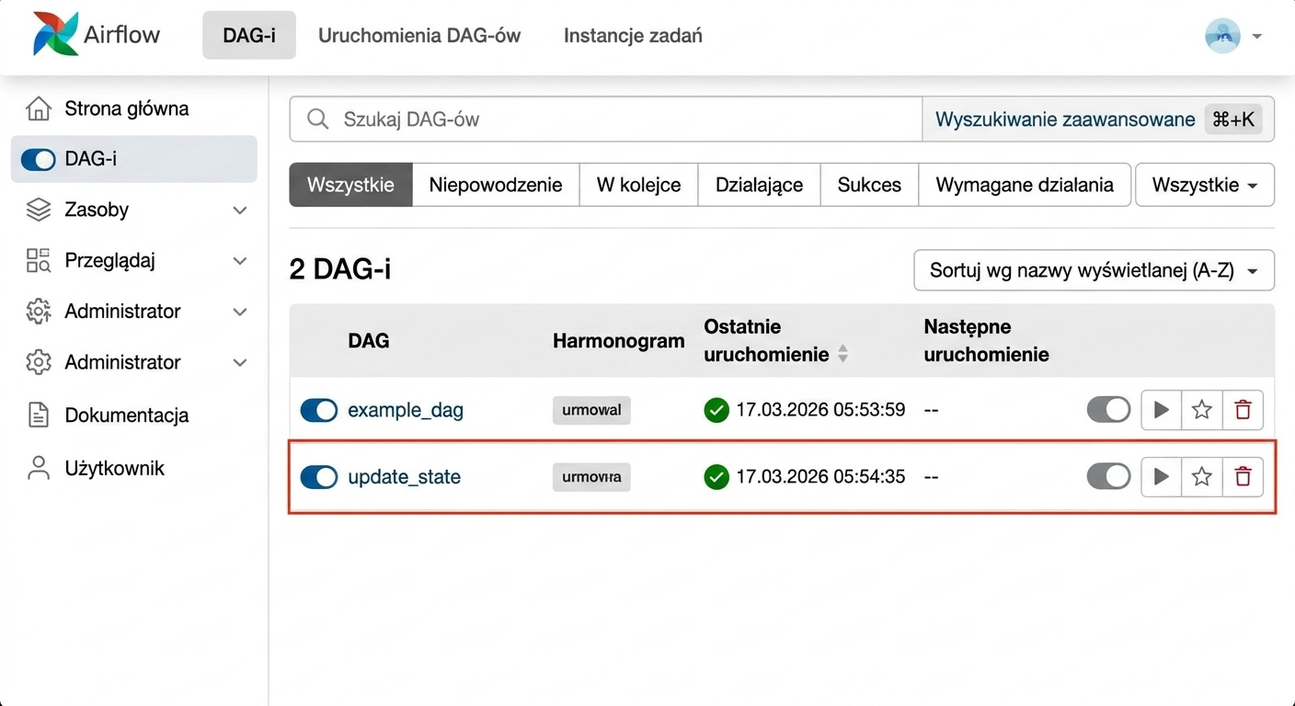Go to Instancje zadań tab
The image size is (1295, 706).
pos(633,36)
